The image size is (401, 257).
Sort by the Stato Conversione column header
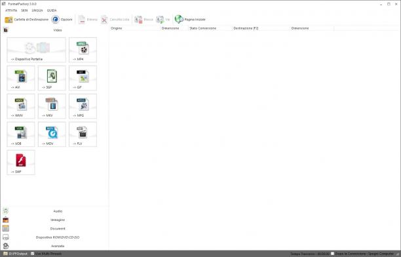(210, 28)
